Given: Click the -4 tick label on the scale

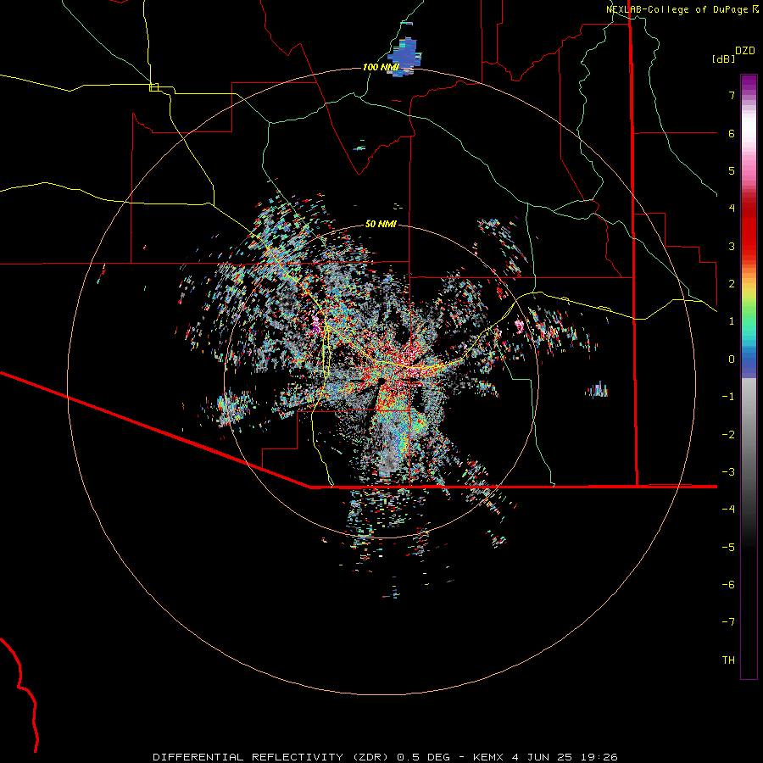Looking at the screenshot, I should point(728,510).
